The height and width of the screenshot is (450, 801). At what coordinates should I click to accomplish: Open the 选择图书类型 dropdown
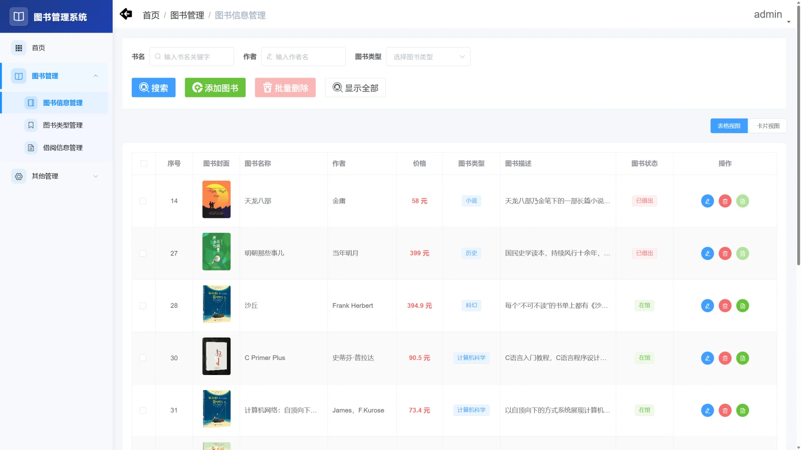428,56
